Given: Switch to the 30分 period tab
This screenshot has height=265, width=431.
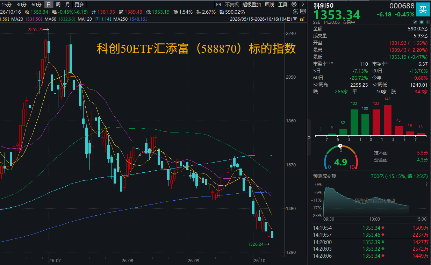Looking at the screenshot, I should pyautogui.click(x=21, y=4).
